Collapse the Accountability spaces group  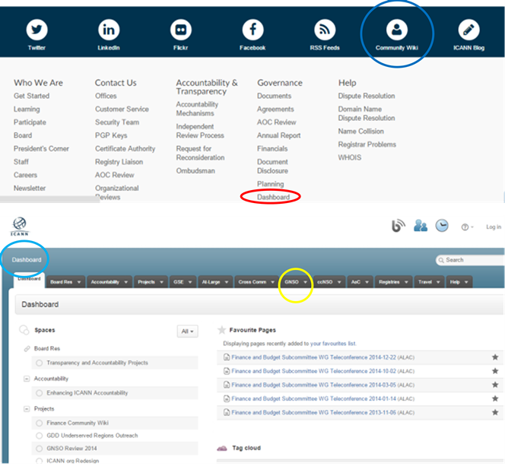pyautogui.click(x=27, y=379)
